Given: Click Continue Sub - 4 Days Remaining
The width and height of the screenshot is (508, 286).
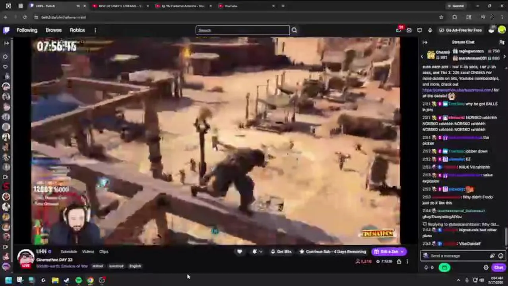Looking at the screenshot, I should pos(333,251).
